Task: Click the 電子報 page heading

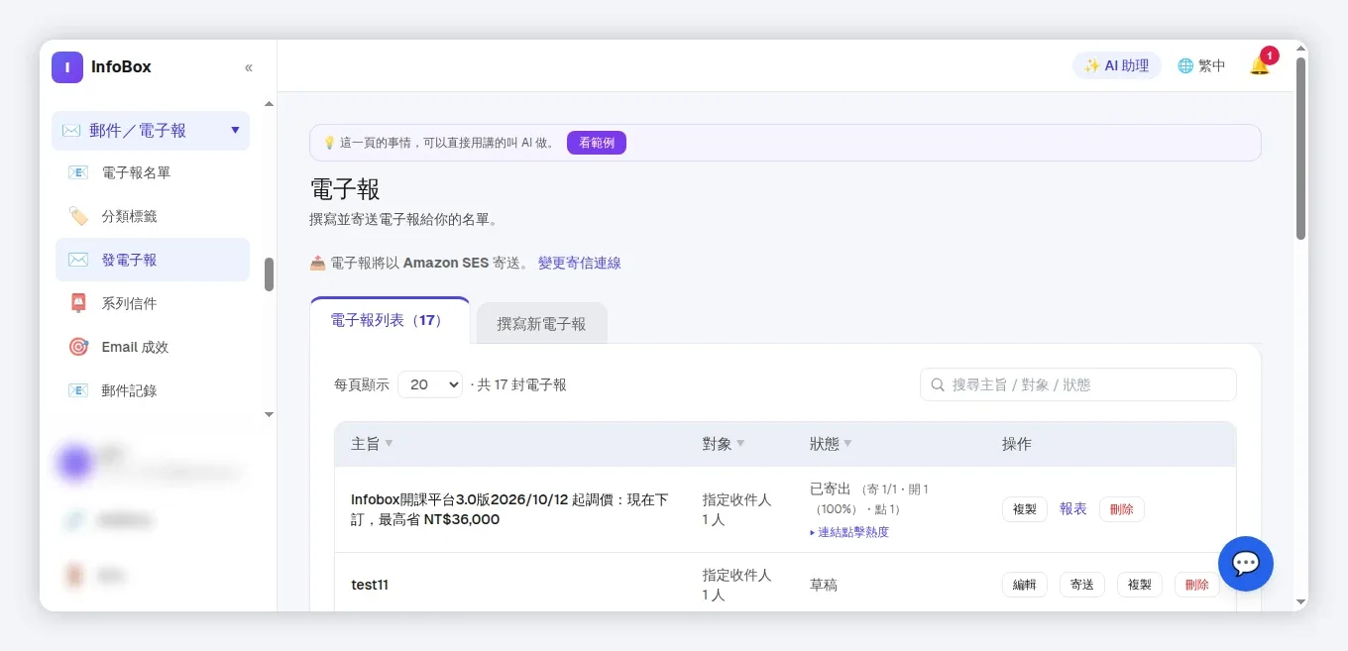Action: pos(345,189)
